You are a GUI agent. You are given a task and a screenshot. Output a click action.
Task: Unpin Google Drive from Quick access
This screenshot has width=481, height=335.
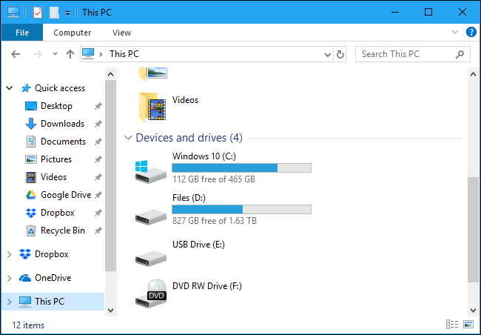pyautogui.click(x=98, y=195)
